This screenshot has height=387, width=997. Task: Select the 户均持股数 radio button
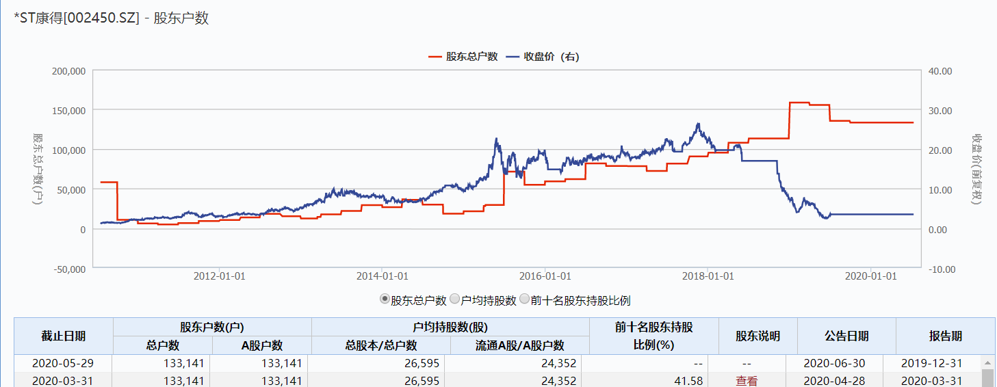[454, 299]
